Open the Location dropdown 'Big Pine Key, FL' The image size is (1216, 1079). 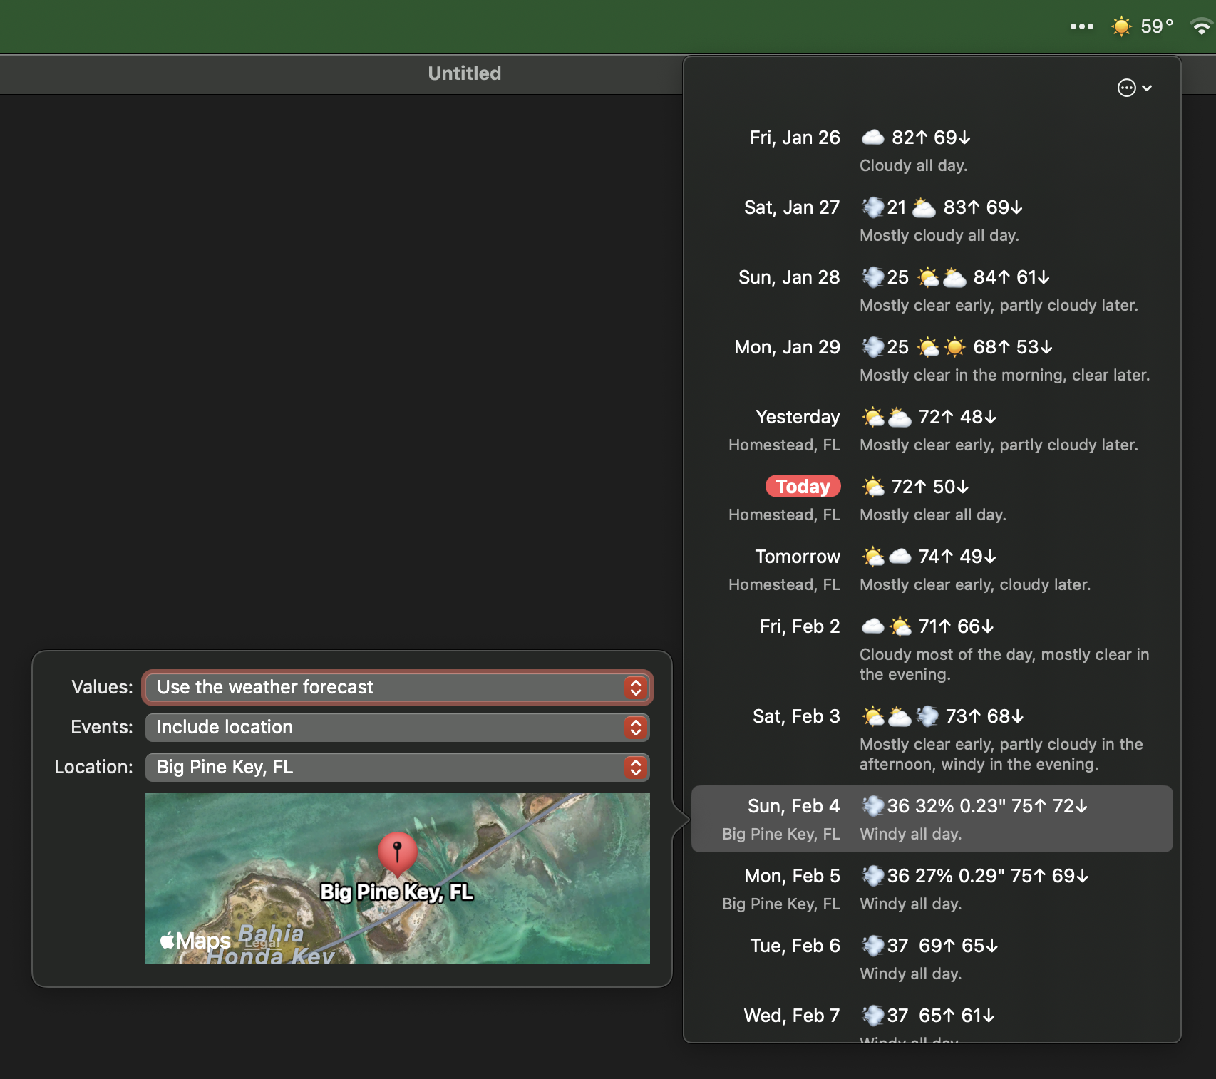click(397, 767)
